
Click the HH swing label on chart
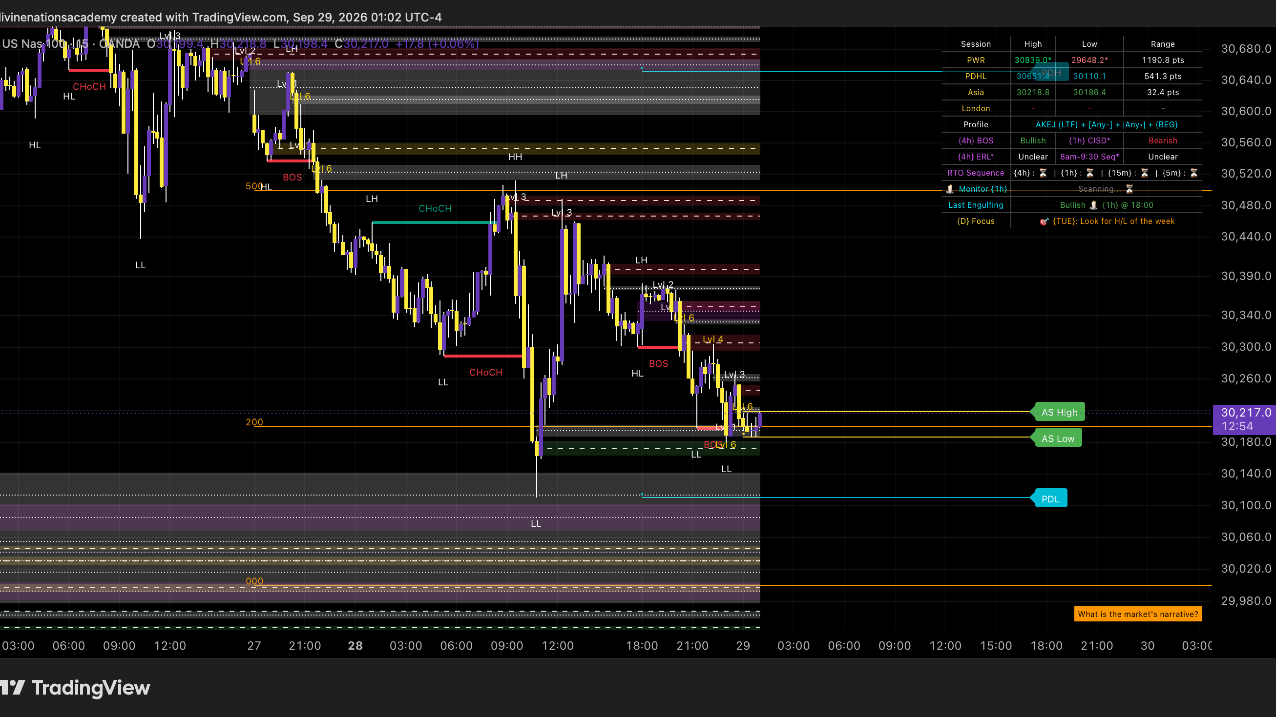click(515, 157)
